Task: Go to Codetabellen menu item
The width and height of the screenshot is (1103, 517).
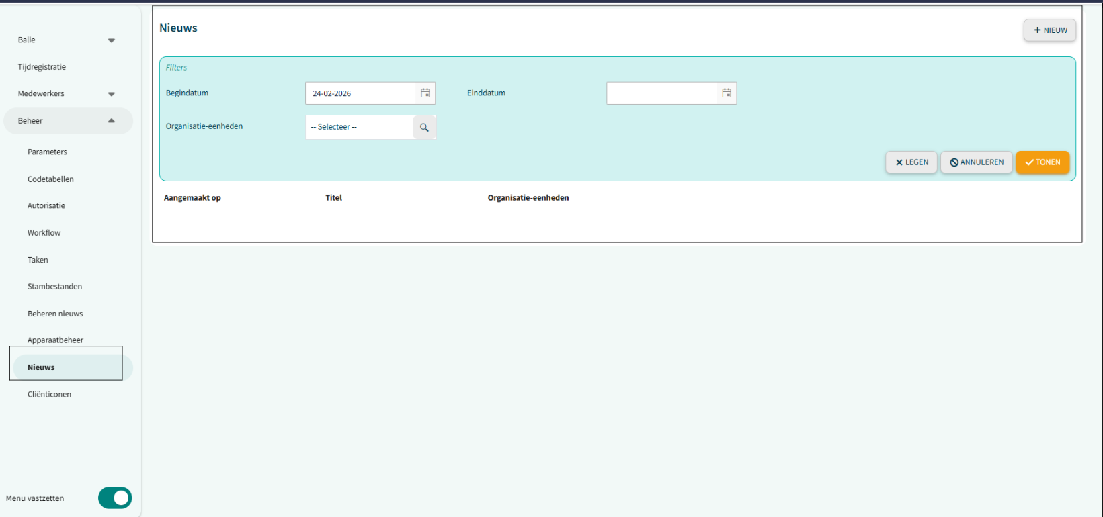Action: [50, 179]
